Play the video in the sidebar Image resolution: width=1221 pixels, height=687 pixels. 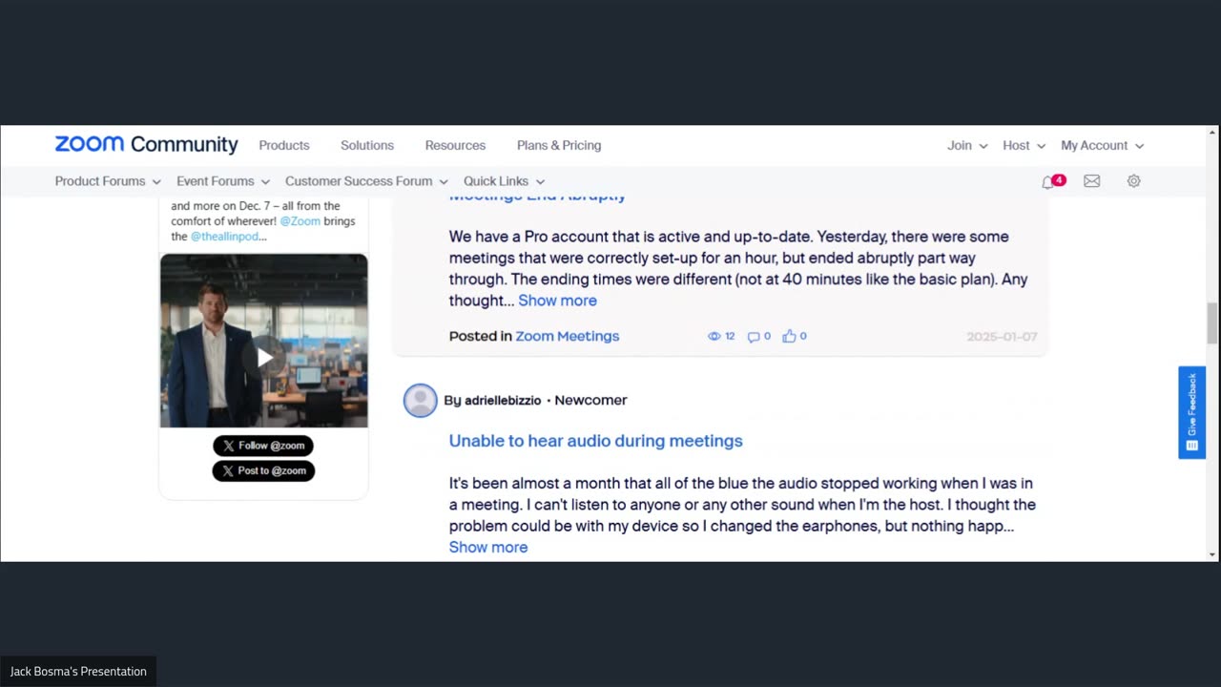[264, 357]
